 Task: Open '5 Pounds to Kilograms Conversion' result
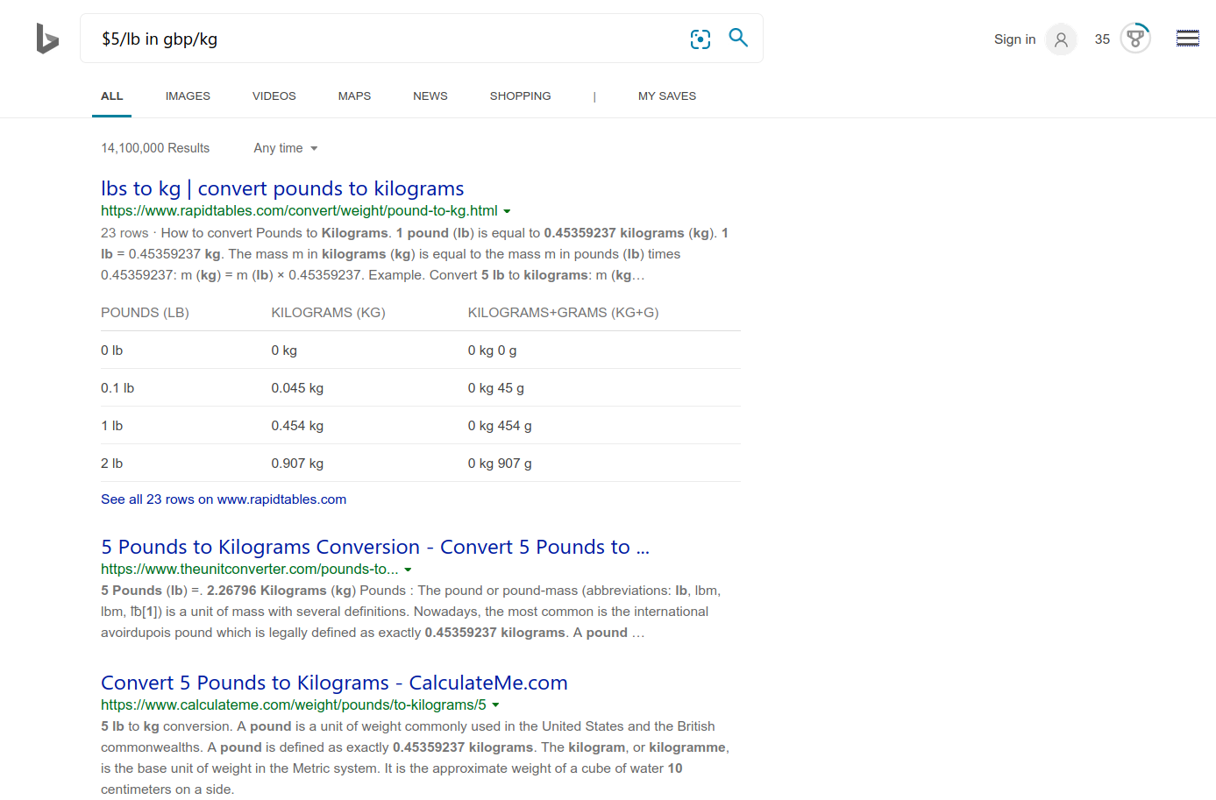375,547
